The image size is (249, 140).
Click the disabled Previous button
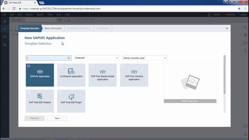(x=35, y=118)
